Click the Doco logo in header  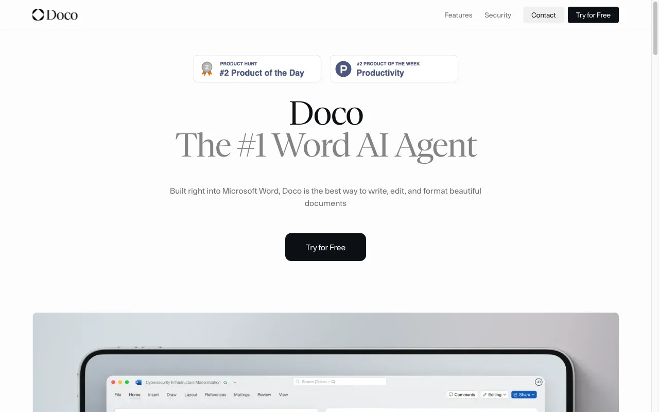(55, 15)
